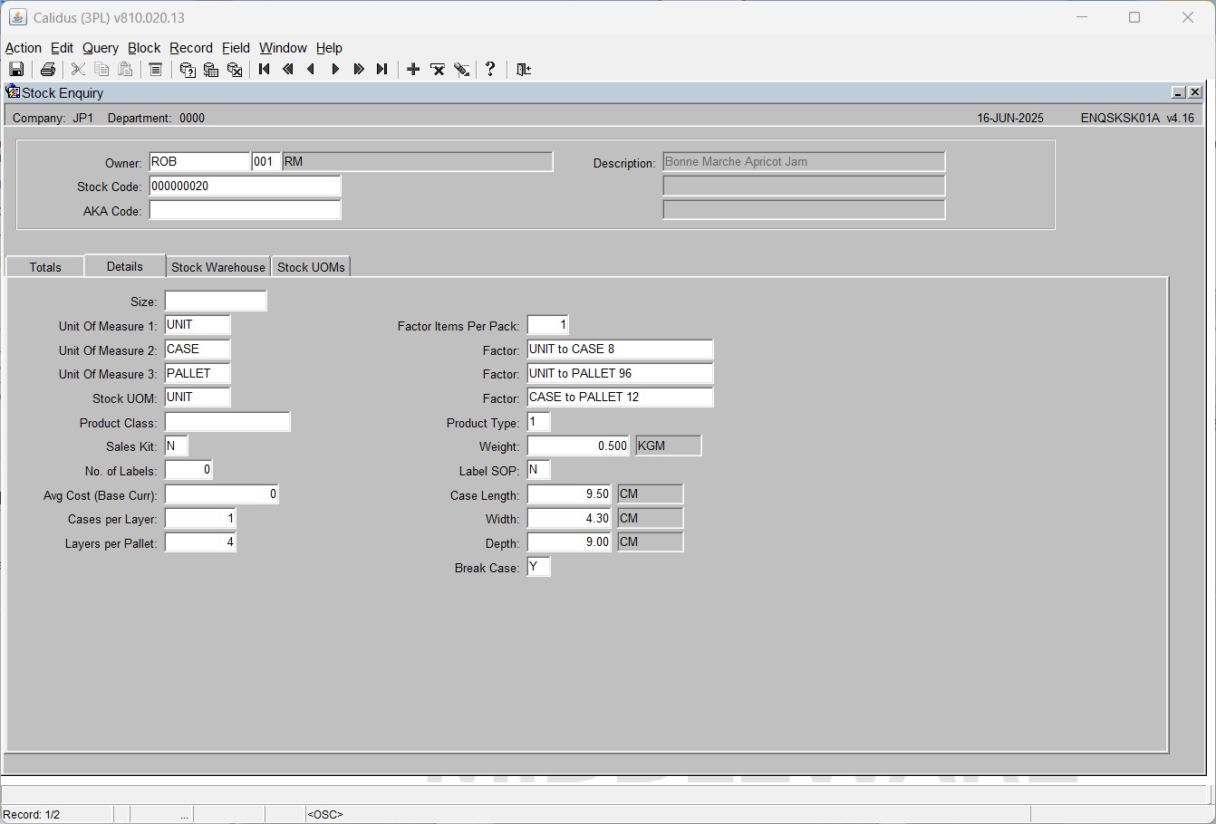Image resolution: width=1216 pixels, height=824 pixels.
Task: Click the Cases per Layer field
Action: (x=200, y=518)
